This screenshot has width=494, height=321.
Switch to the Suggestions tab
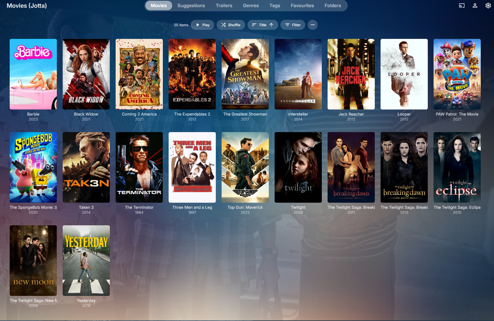[191, 6]
